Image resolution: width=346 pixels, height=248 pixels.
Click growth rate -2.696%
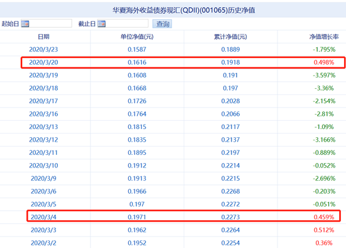(324, 178)
